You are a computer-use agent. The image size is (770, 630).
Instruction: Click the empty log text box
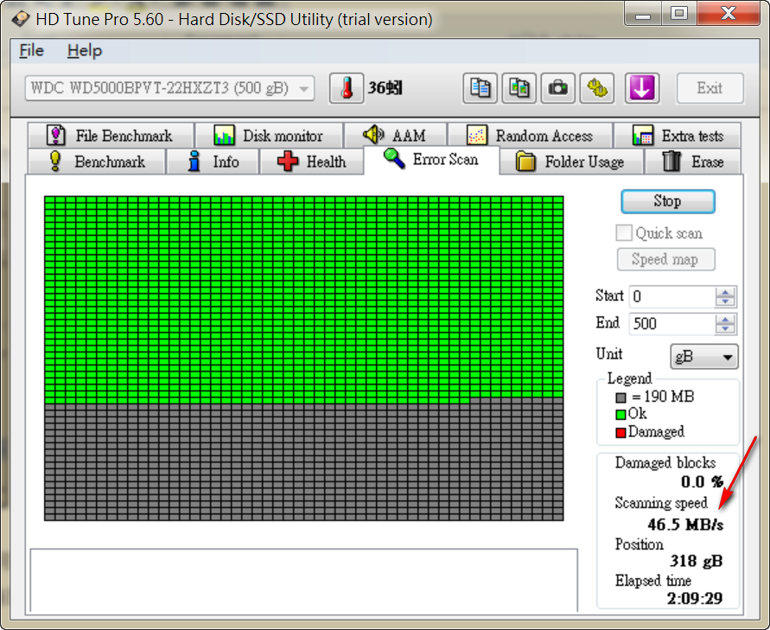304,581
